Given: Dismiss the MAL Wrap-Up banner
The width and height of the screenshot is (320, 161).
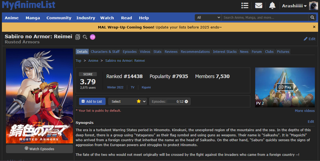Looking at the screenshot, I should point(314,27).
